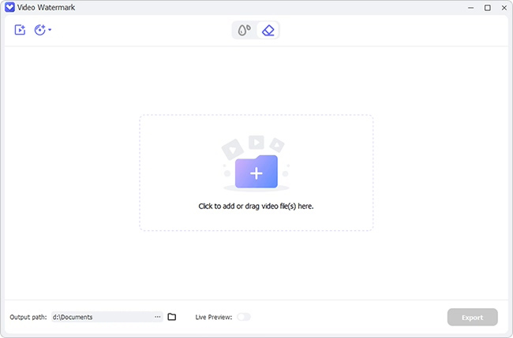The height and width of the screenshot is (338, 513).
Task: Select the eraser remove-watermark mode
Action: pos(268,30)
